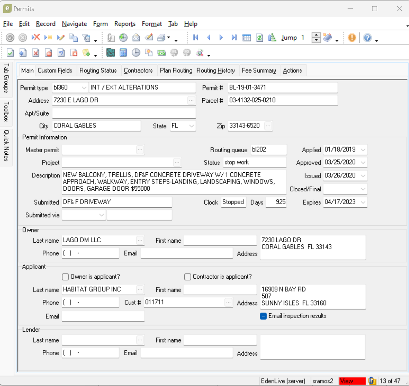Viewport: 409px width, 386px height.
Task: Switch to the Fee Summary tab
Action: pos(259,70)
